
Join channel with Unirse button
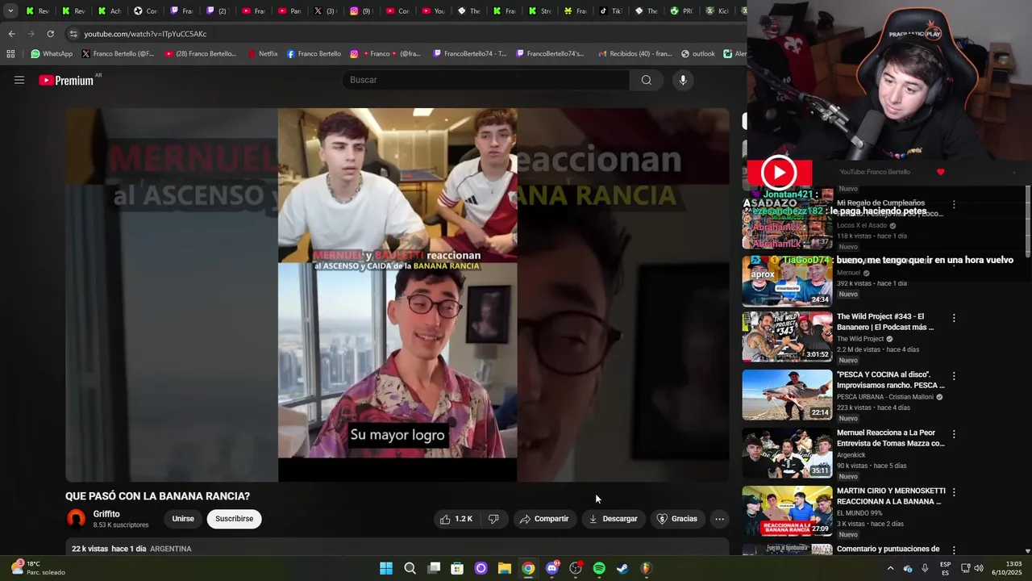click(x=183, y=519)
